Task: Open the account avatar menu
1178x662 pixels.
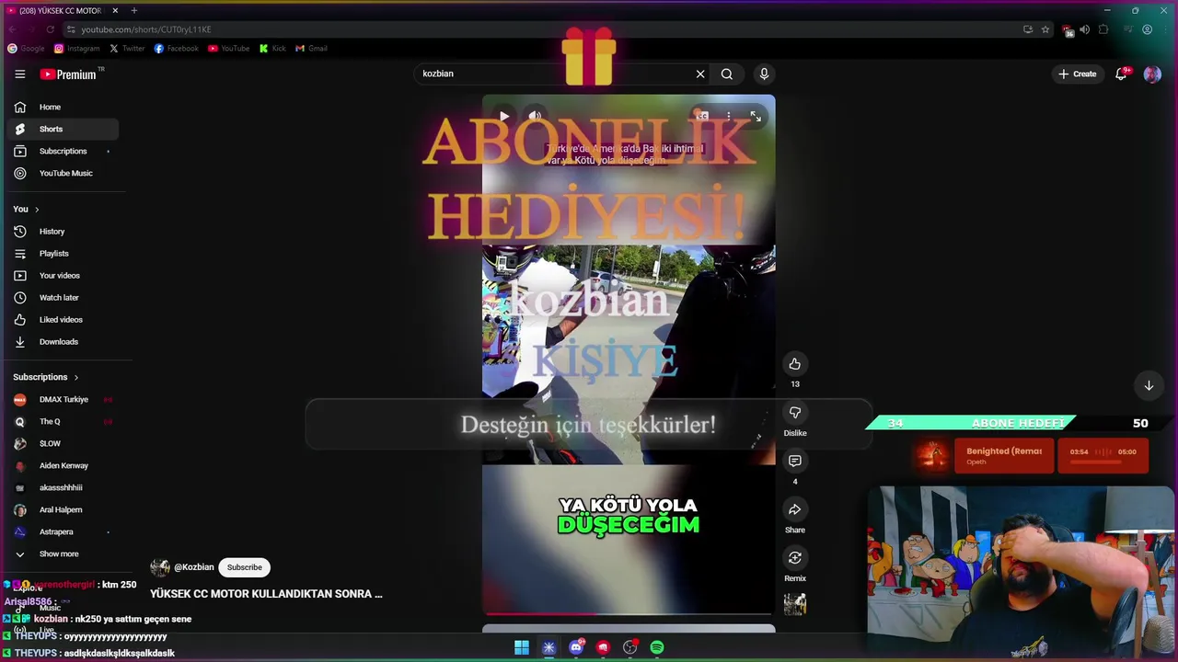Action: pos(1152,74)
